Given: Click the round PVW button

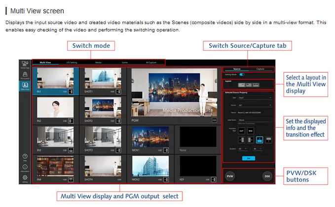Looking at the screenshot, I should [230, 176].
